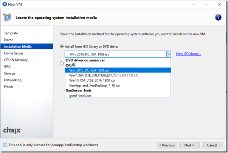Open the Template wizard step
Image resolution: width=228 pixels, height=153 pixels.
(x=11, y=33)
